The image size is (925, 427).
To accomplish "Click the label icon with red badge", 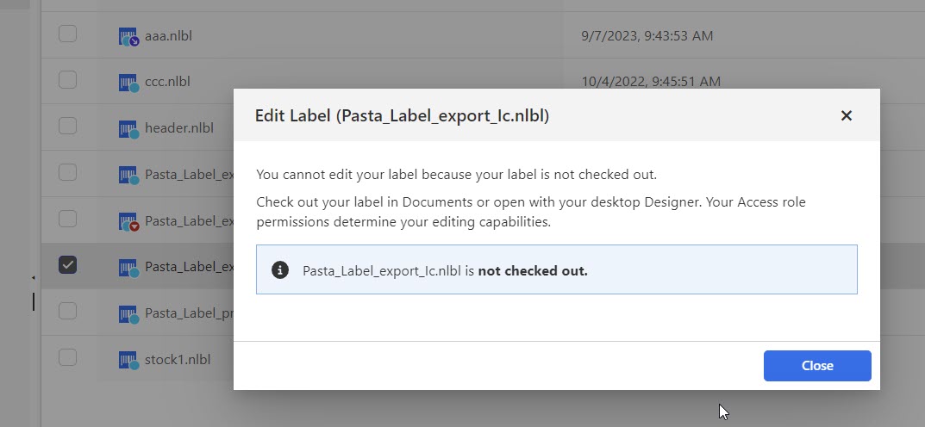I will pos(128,221).
